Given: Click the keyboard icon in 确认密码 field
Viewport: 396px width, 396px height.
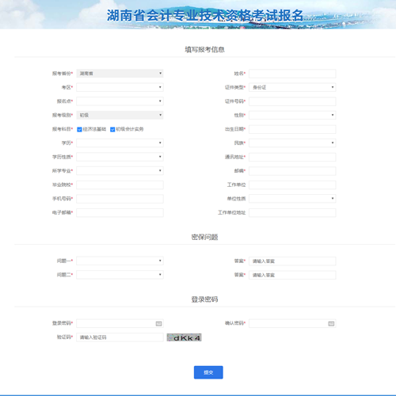Looking at the screenshot, I should [331, 324].
